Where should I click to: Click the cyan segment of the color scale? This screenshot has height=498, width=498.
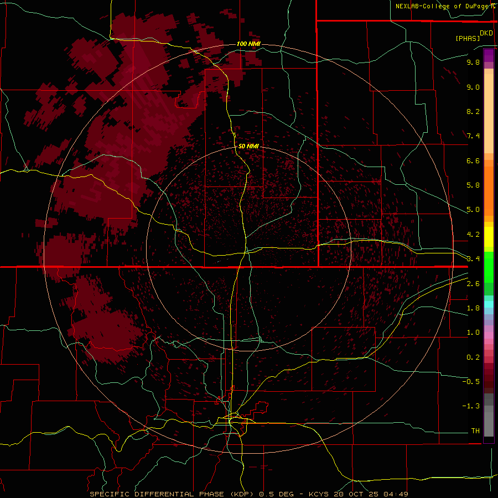(x=489, y=304)
